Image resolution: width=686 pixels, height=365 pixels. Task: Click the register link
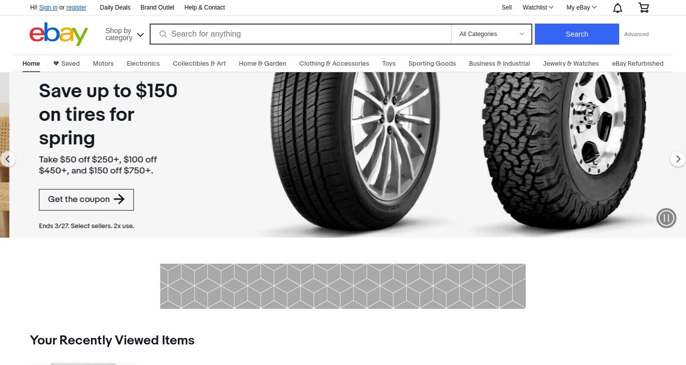76,8
